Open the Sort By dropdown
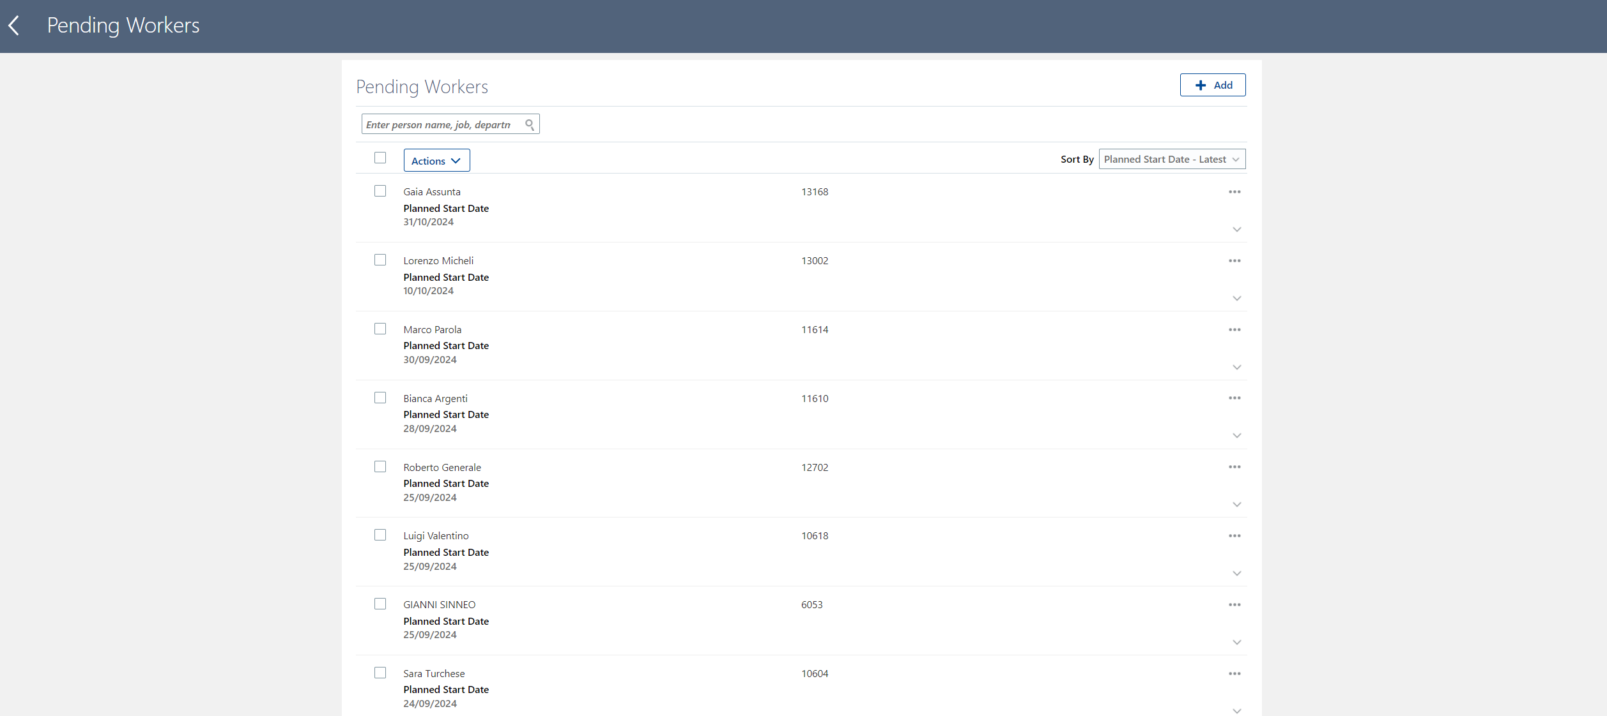The width and height of the screenshot is (1607, 716). [x=1171, y=159]
